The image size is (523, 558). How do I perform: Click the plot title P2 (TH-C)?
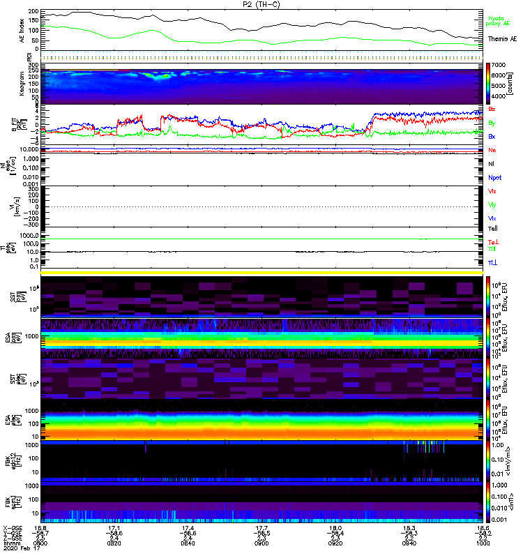click(x=261, y=4)
